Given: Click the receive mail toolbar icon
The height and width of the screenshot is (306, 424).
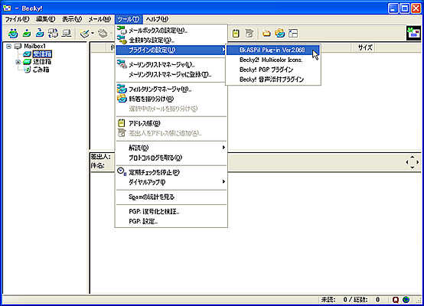Looking at the screenshot, I should 27,33.
